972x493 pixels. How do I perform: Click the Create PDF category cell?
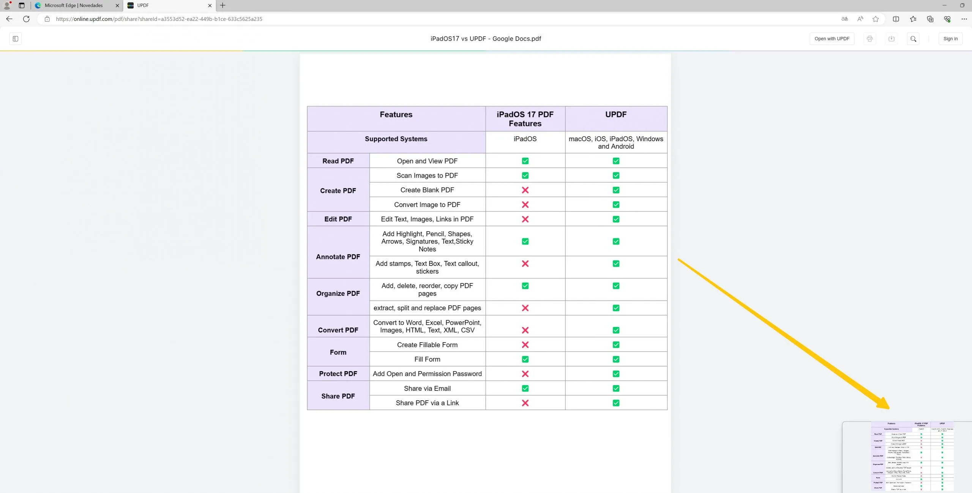tap(338, 190)
